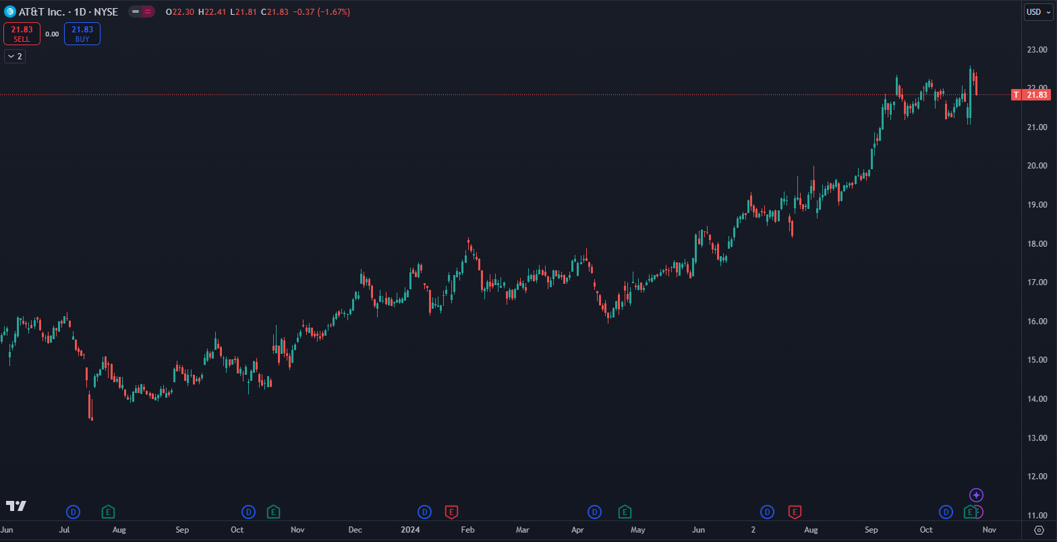Open the TradingView logo in bottom-left corner
Viewport: 1057px width, 542px height.
(16, 506)
